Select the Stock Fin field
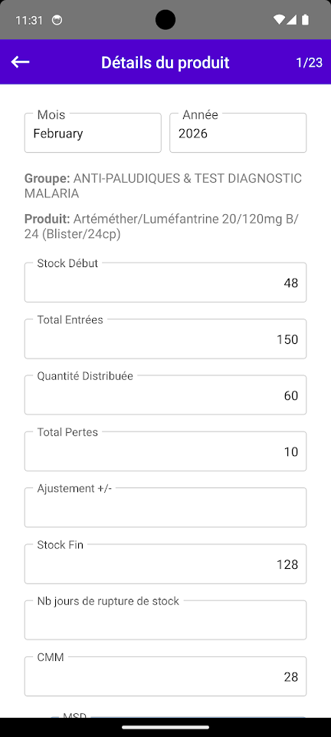Image resolution: width=331 pixels, height=737 pixels. pos(165,564)
